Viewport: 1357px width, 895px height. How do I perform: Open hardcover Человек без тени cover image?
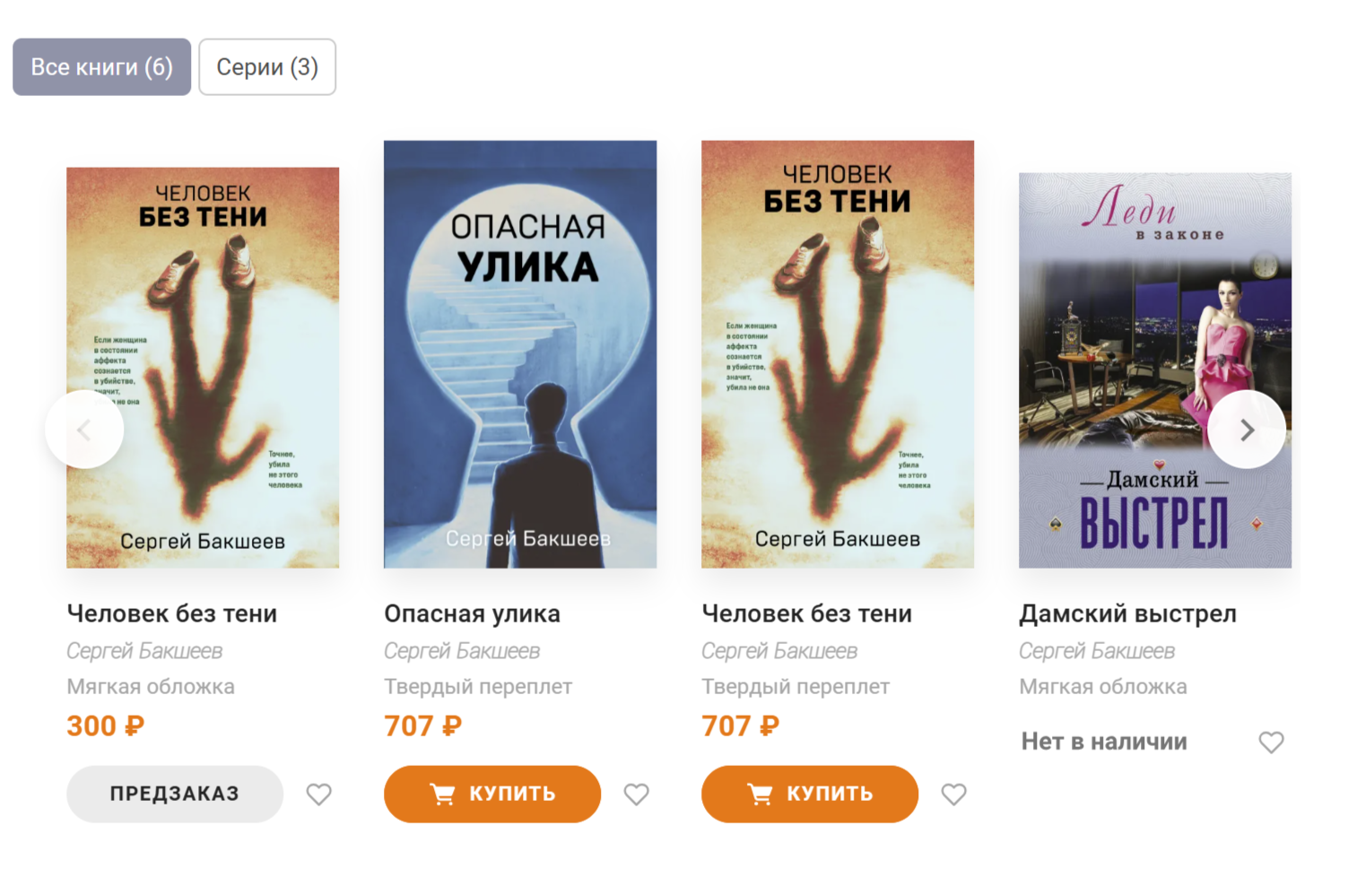point(838,354)
